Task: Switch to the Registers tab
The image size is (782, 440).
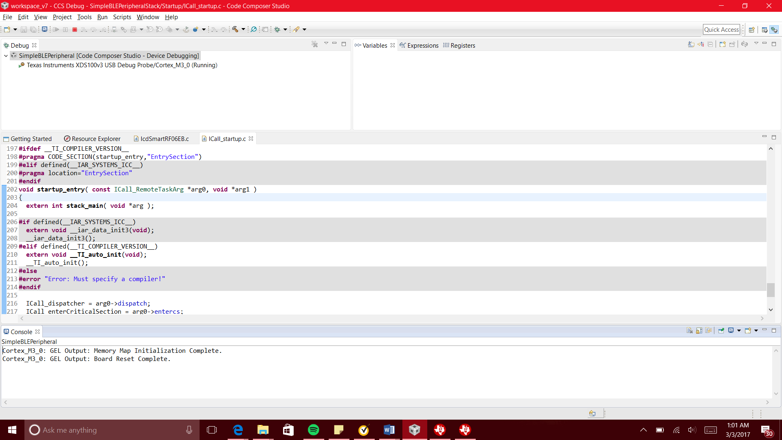Action: click(462, 46)
